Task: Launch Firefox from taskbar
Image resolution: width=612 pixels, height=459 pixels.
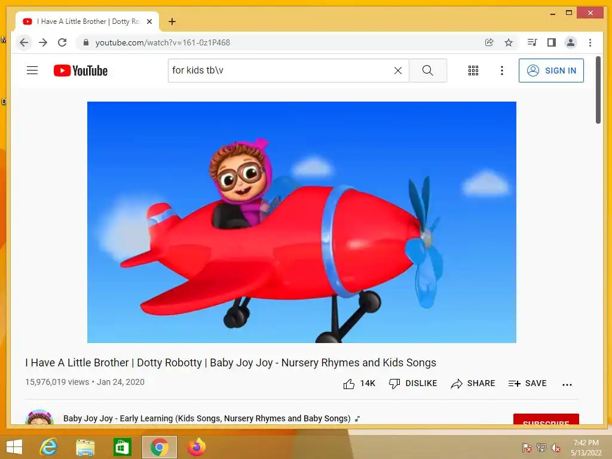Action: 196,447
